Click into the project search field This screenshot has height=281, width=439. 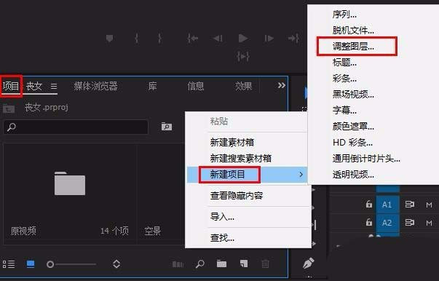pos(76,127)
